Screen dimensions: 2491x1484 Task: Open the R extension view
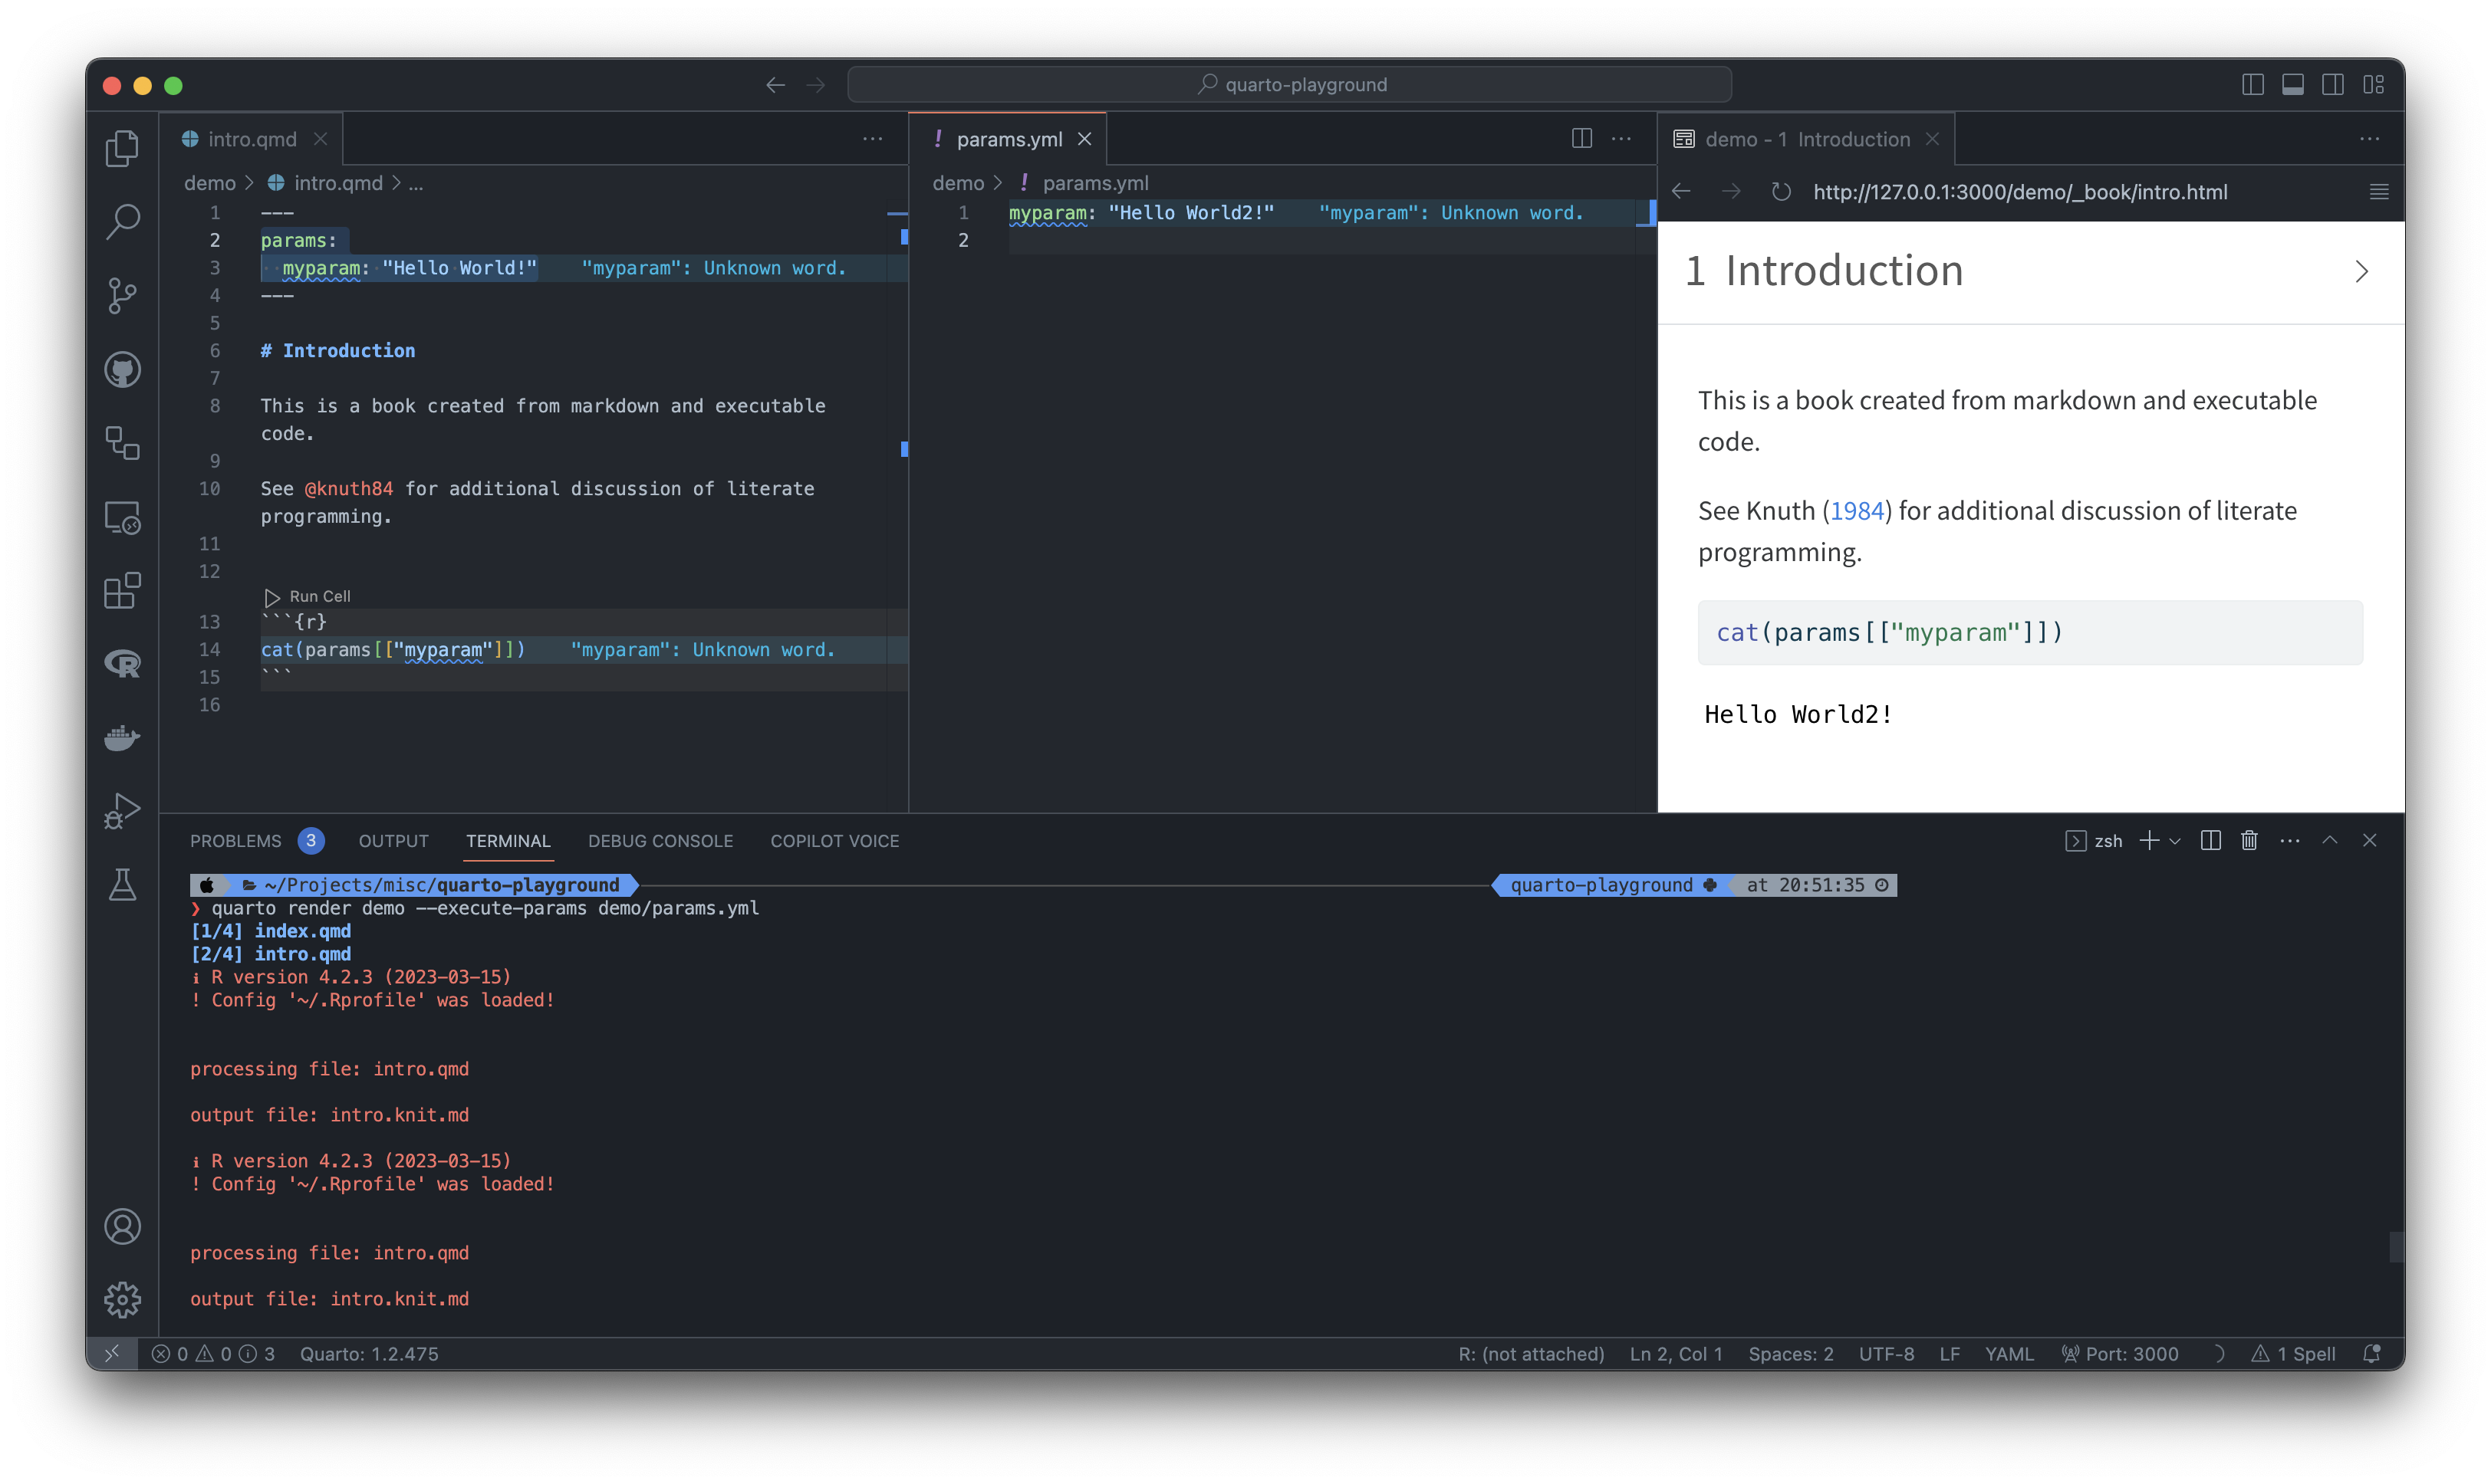pos(122,664)
